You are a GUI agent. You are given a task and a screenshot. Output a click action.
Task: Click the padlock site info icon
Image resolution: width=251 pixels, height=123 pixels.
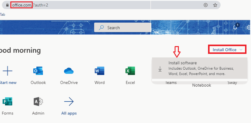click(7, 5)
